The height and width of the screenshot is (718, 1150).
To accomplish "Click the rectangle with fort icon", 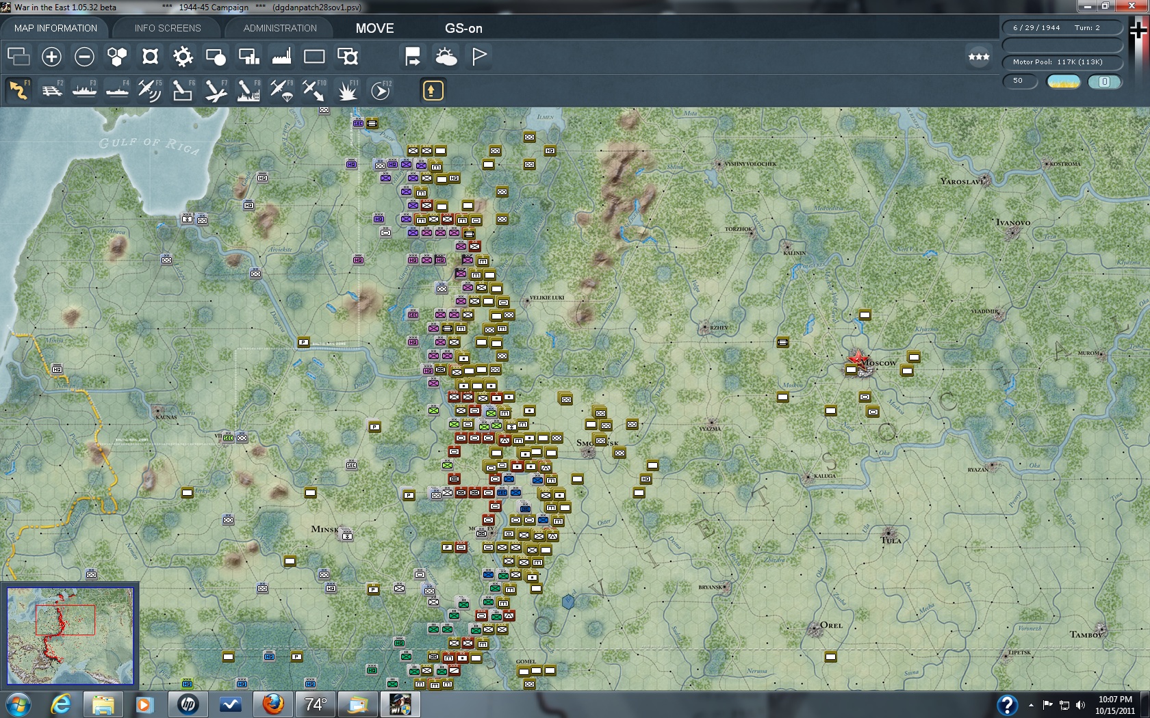I will [x=348, y=56].
